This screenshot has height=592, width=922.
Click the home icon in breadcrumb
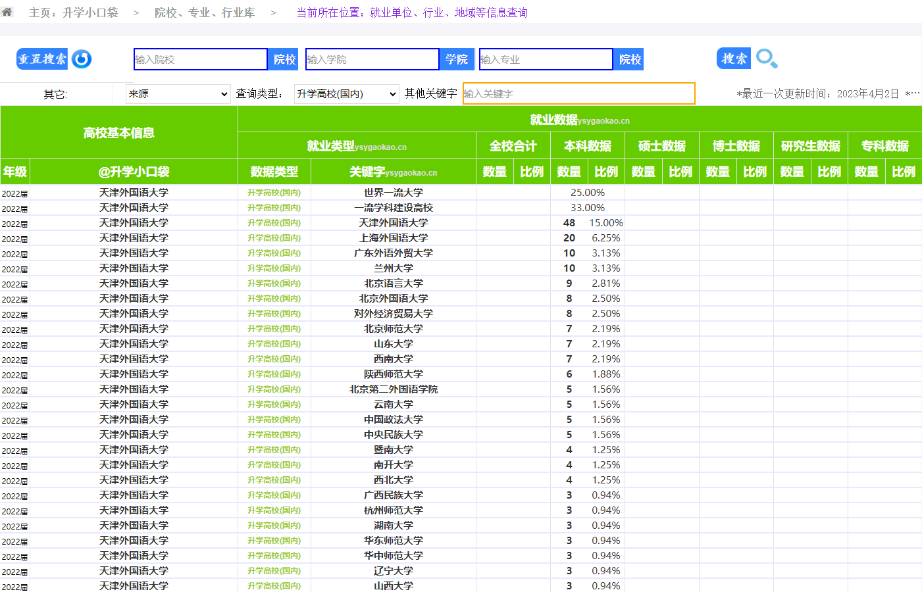[x=7, y=12]
